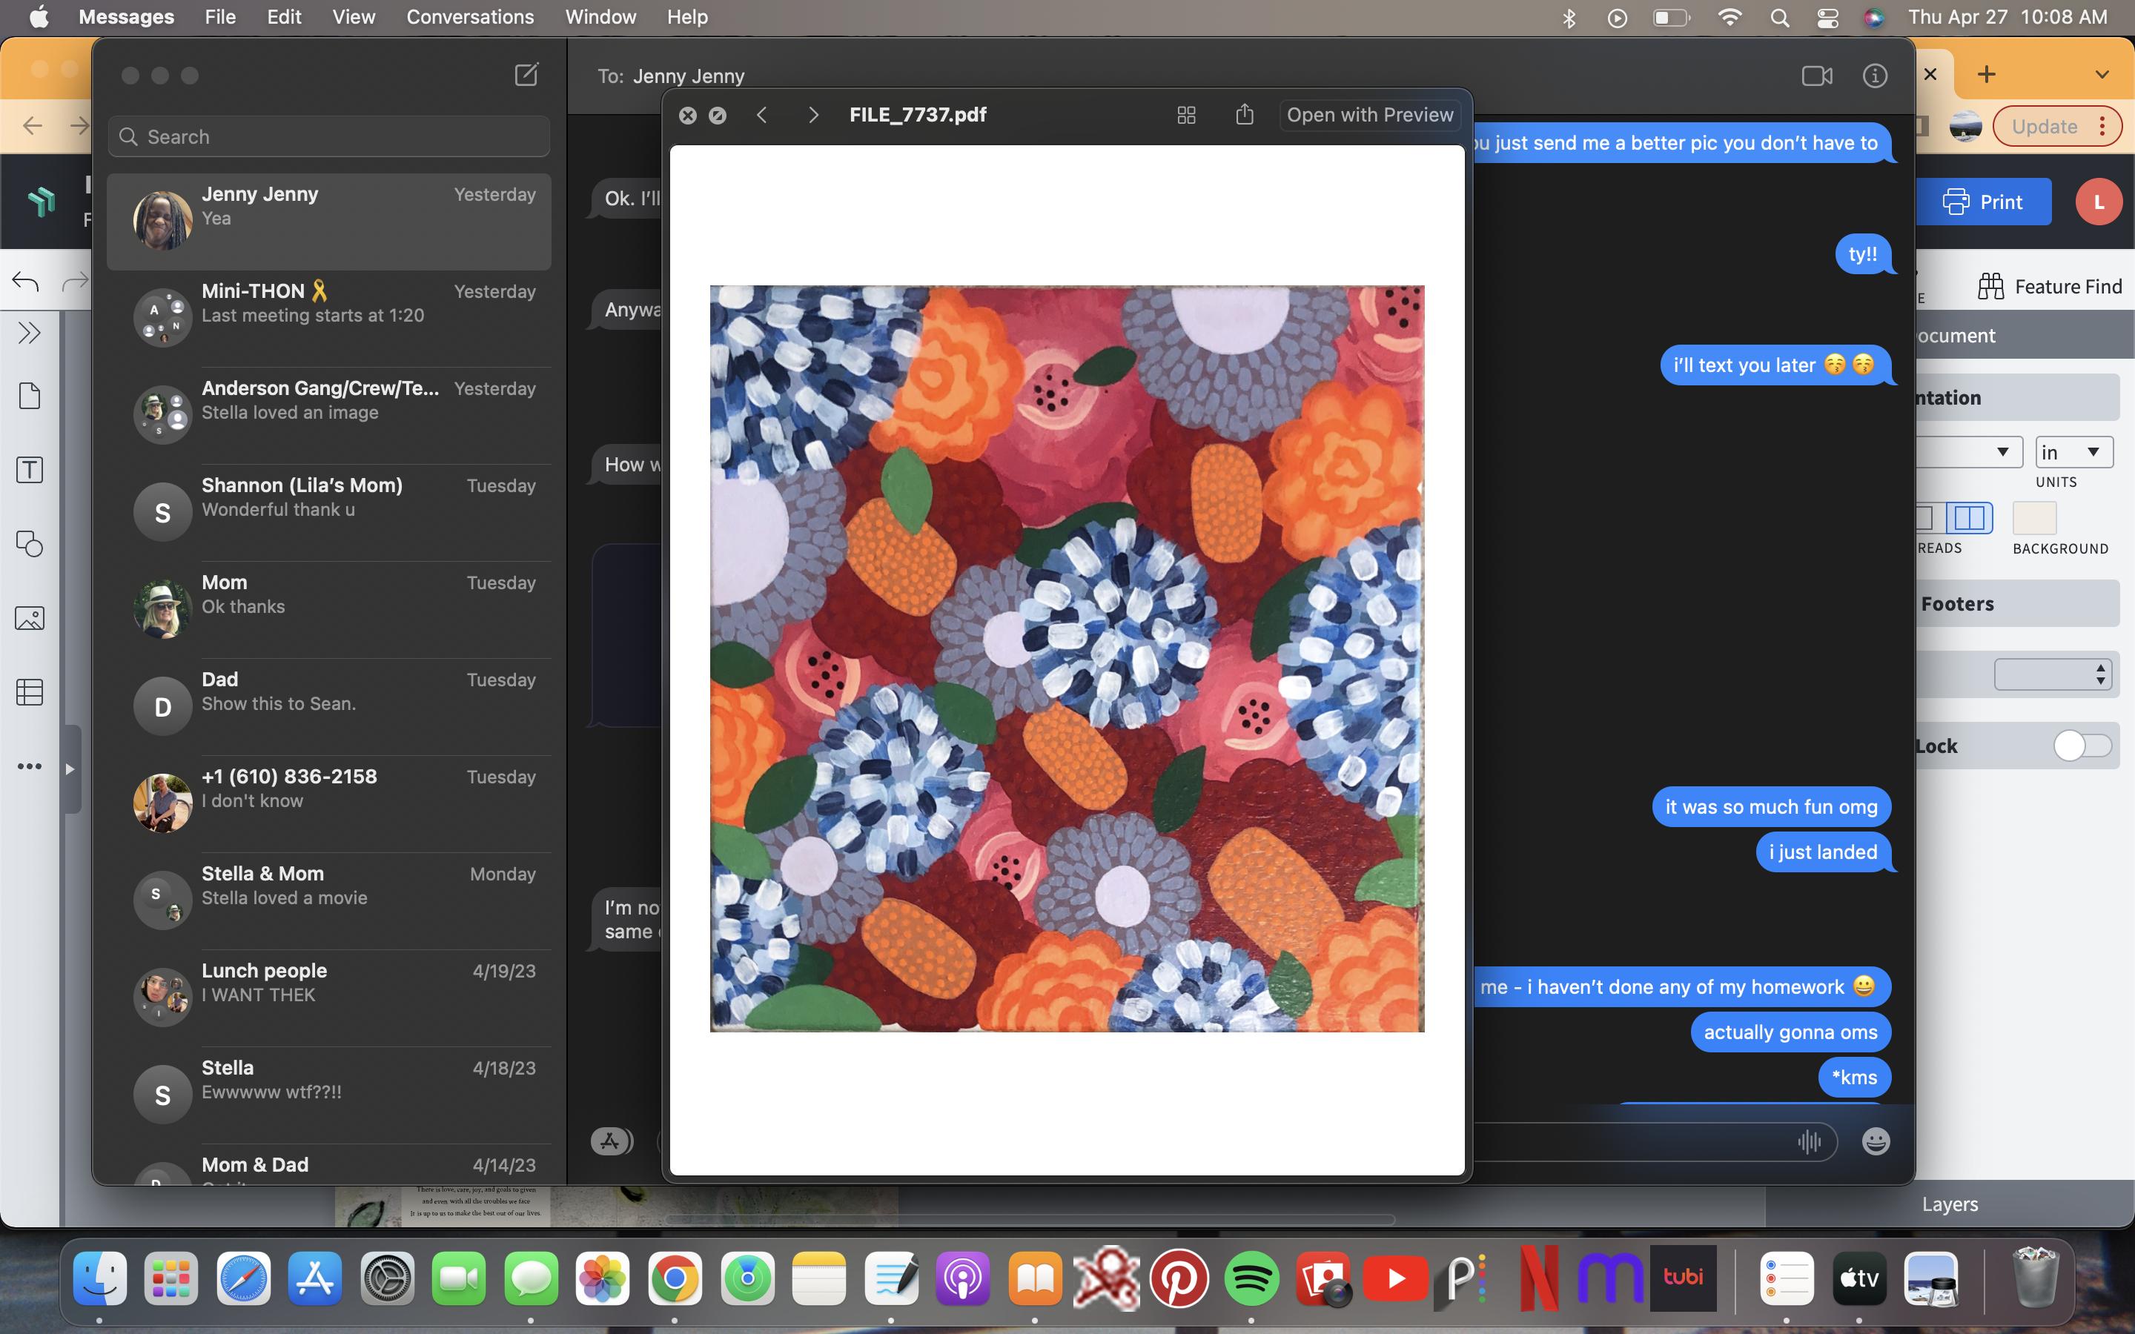2135x1334 pixels.
Task: Open the Messages apps button
Action: point(611,1141)
